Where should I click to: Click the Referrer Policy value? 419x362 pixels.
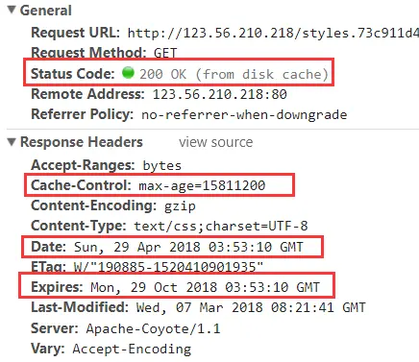(x=244, y=114)
